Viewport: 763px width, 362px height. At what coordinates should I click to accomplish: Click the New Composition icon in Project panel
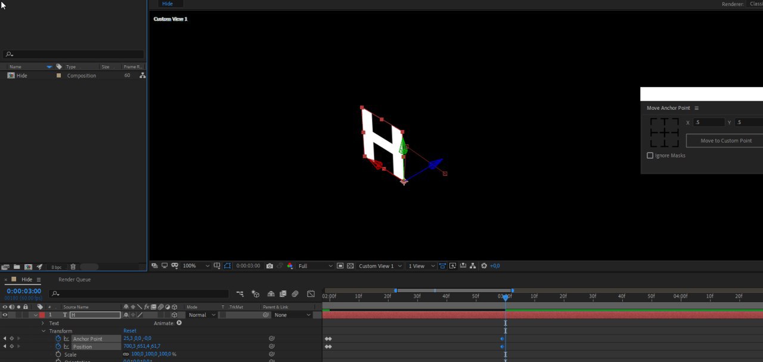pyautogui.click(x=28, y=267)
